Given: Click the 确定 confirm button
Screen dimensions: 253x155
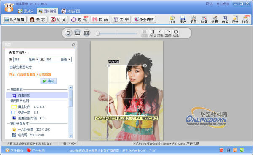Looking at the screenshot, I should 48,81.
